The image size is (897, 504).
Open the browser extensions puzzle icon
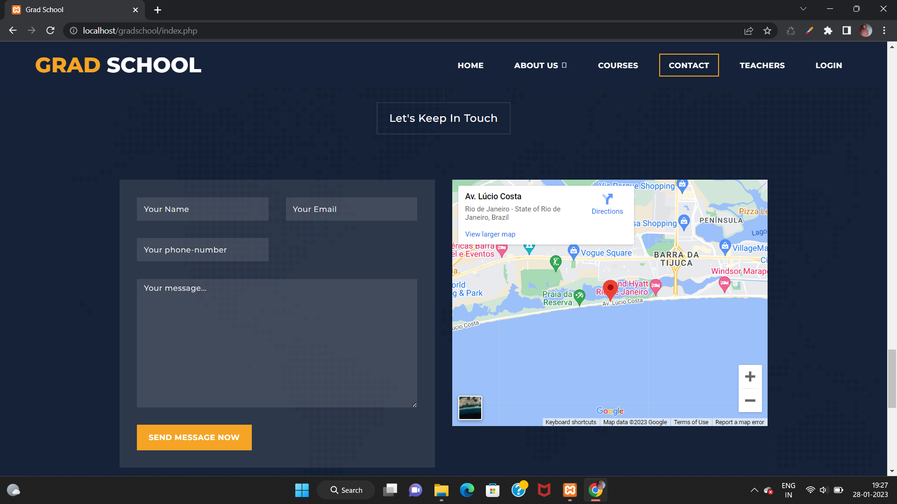click(829, 30)
